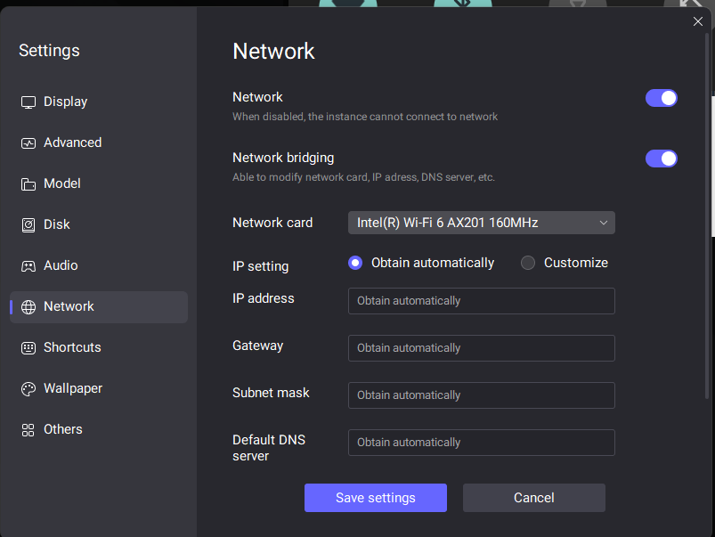Focus the Subnet mask input field
This screenshot has height=537, width=715.
(x=481, y=395)
